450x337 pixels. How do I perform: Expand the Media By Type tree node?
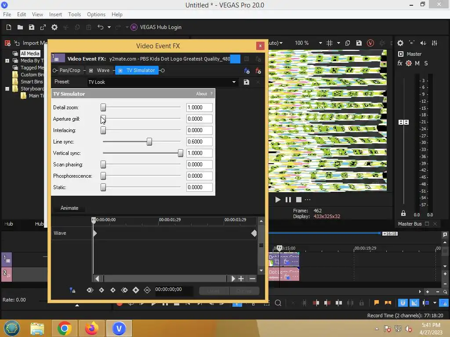point(7,61)
